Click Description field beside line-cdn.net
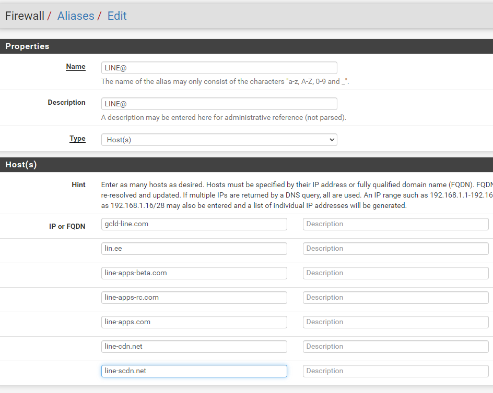This screenshot has width=493, height=393. [395, 347]
